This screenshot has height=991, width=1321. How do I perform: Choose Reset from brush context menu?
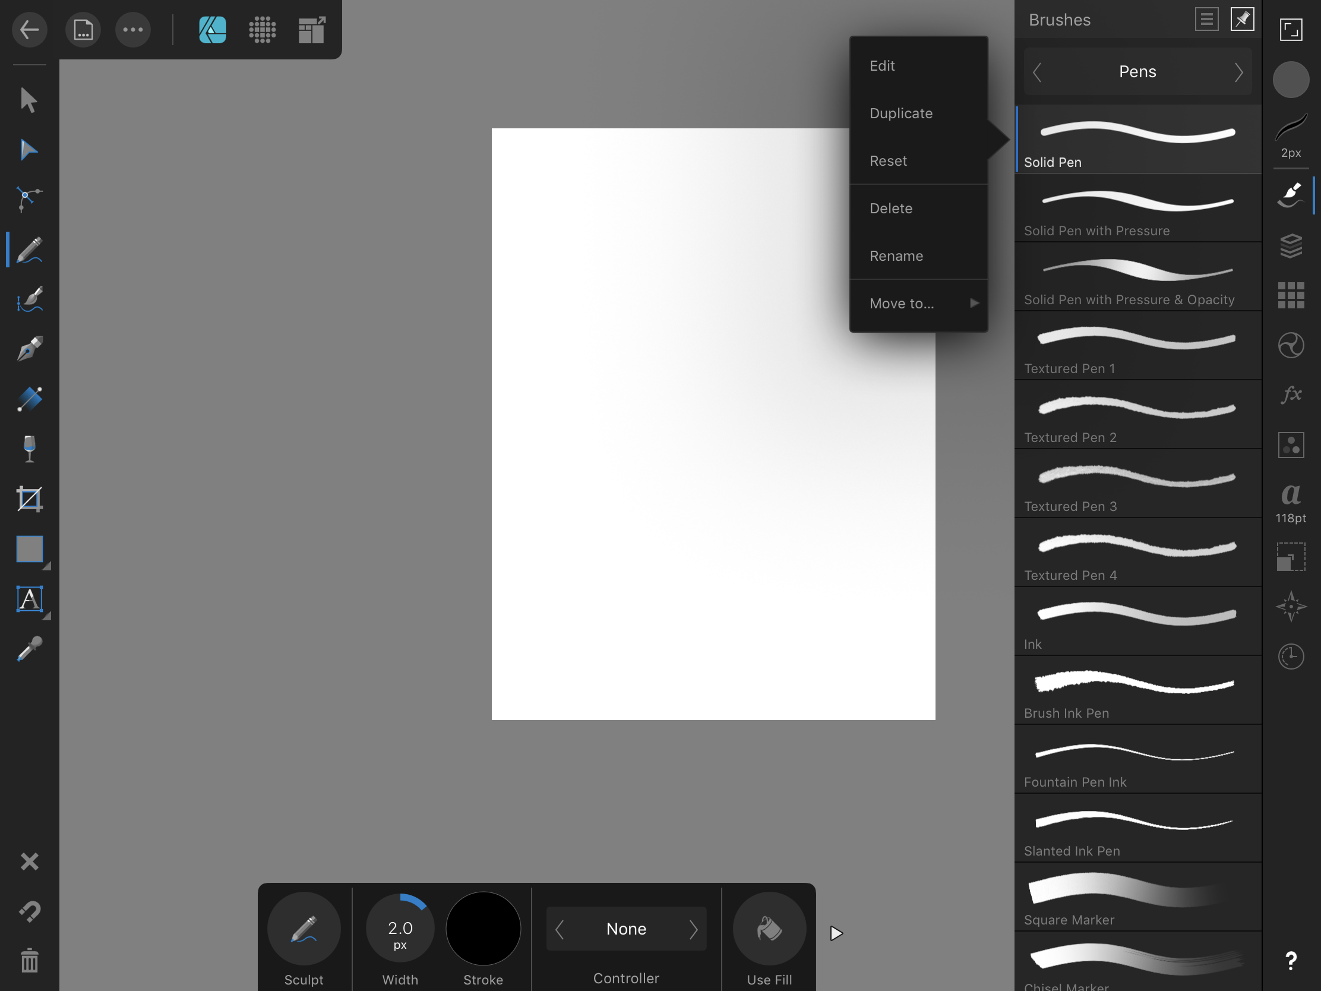(918, 160)
